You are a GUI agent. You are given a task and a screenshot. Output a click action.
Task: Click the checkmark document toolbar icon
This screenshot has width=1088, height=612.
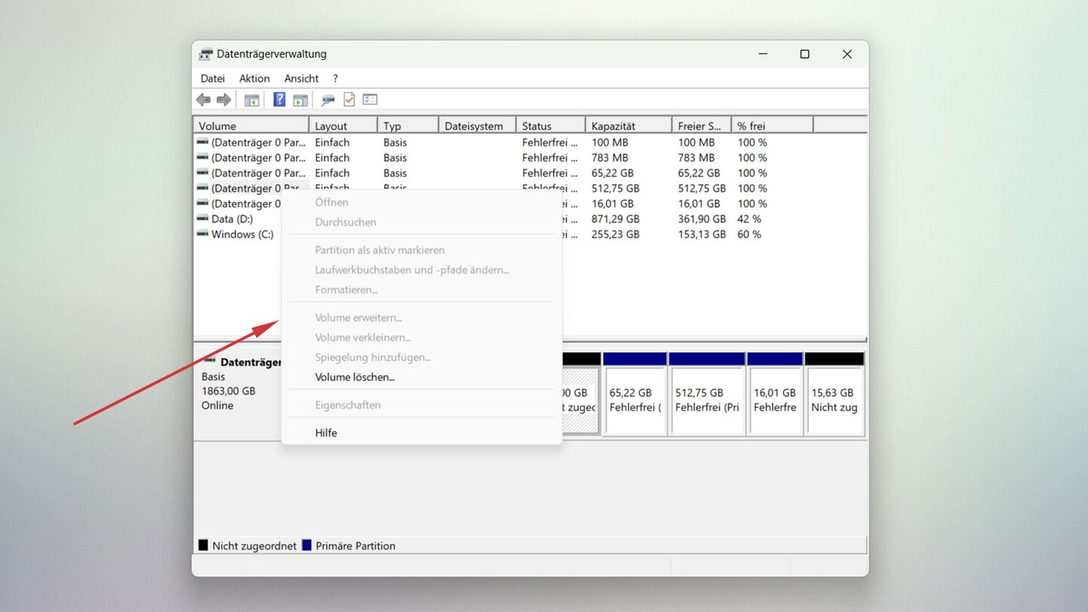(349, 100)
